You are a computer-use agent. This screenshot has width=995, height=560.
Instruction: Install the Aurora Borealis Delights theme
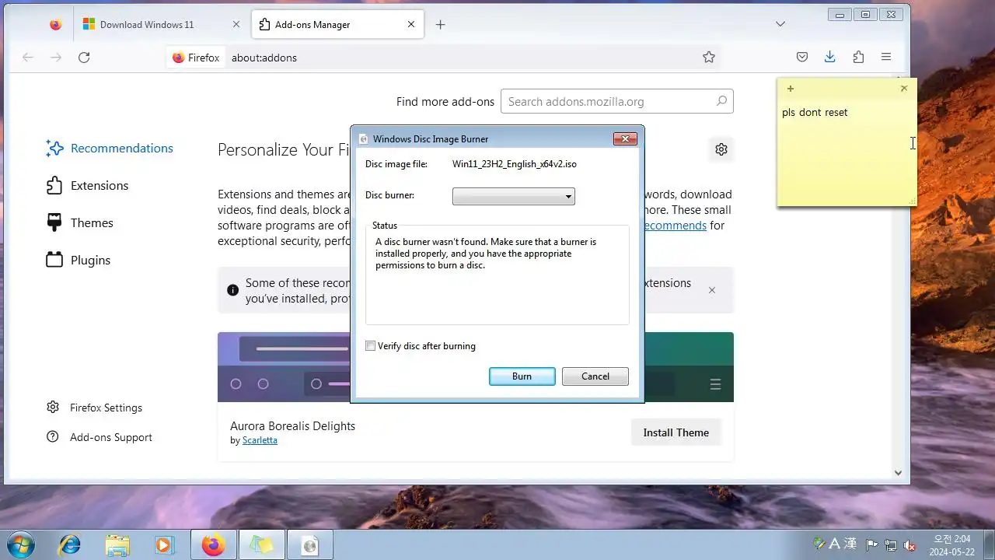(x=676, y=432)
